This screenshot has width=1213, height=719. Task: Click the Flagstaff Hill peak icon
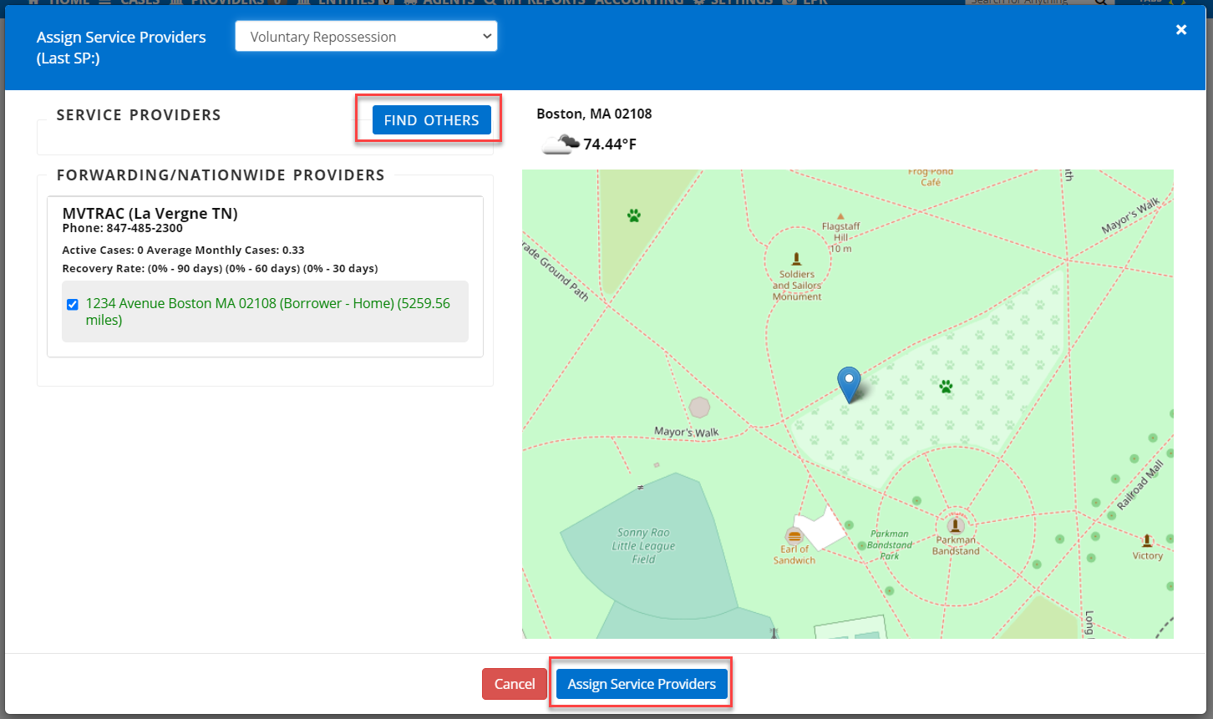point(840,215)
